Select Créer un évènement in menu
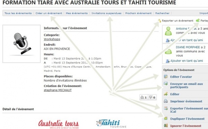Viewport: 208px width, 129px height. pos(49,13)
